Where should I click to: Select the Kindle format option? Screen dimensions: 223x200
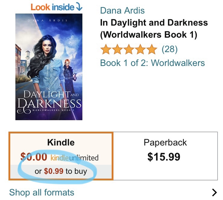pyautogui.click(x=61, y=142)
